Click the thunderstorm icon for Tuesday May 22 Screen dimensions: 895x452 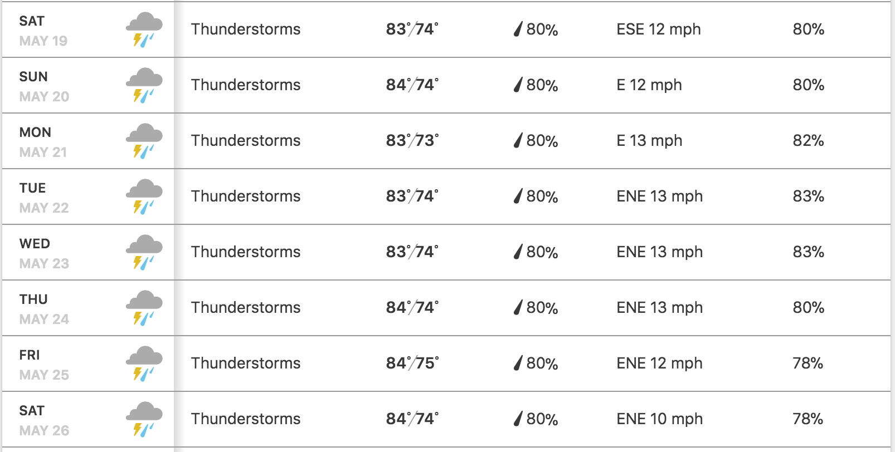pyautogui.click(x=144, y=197)
